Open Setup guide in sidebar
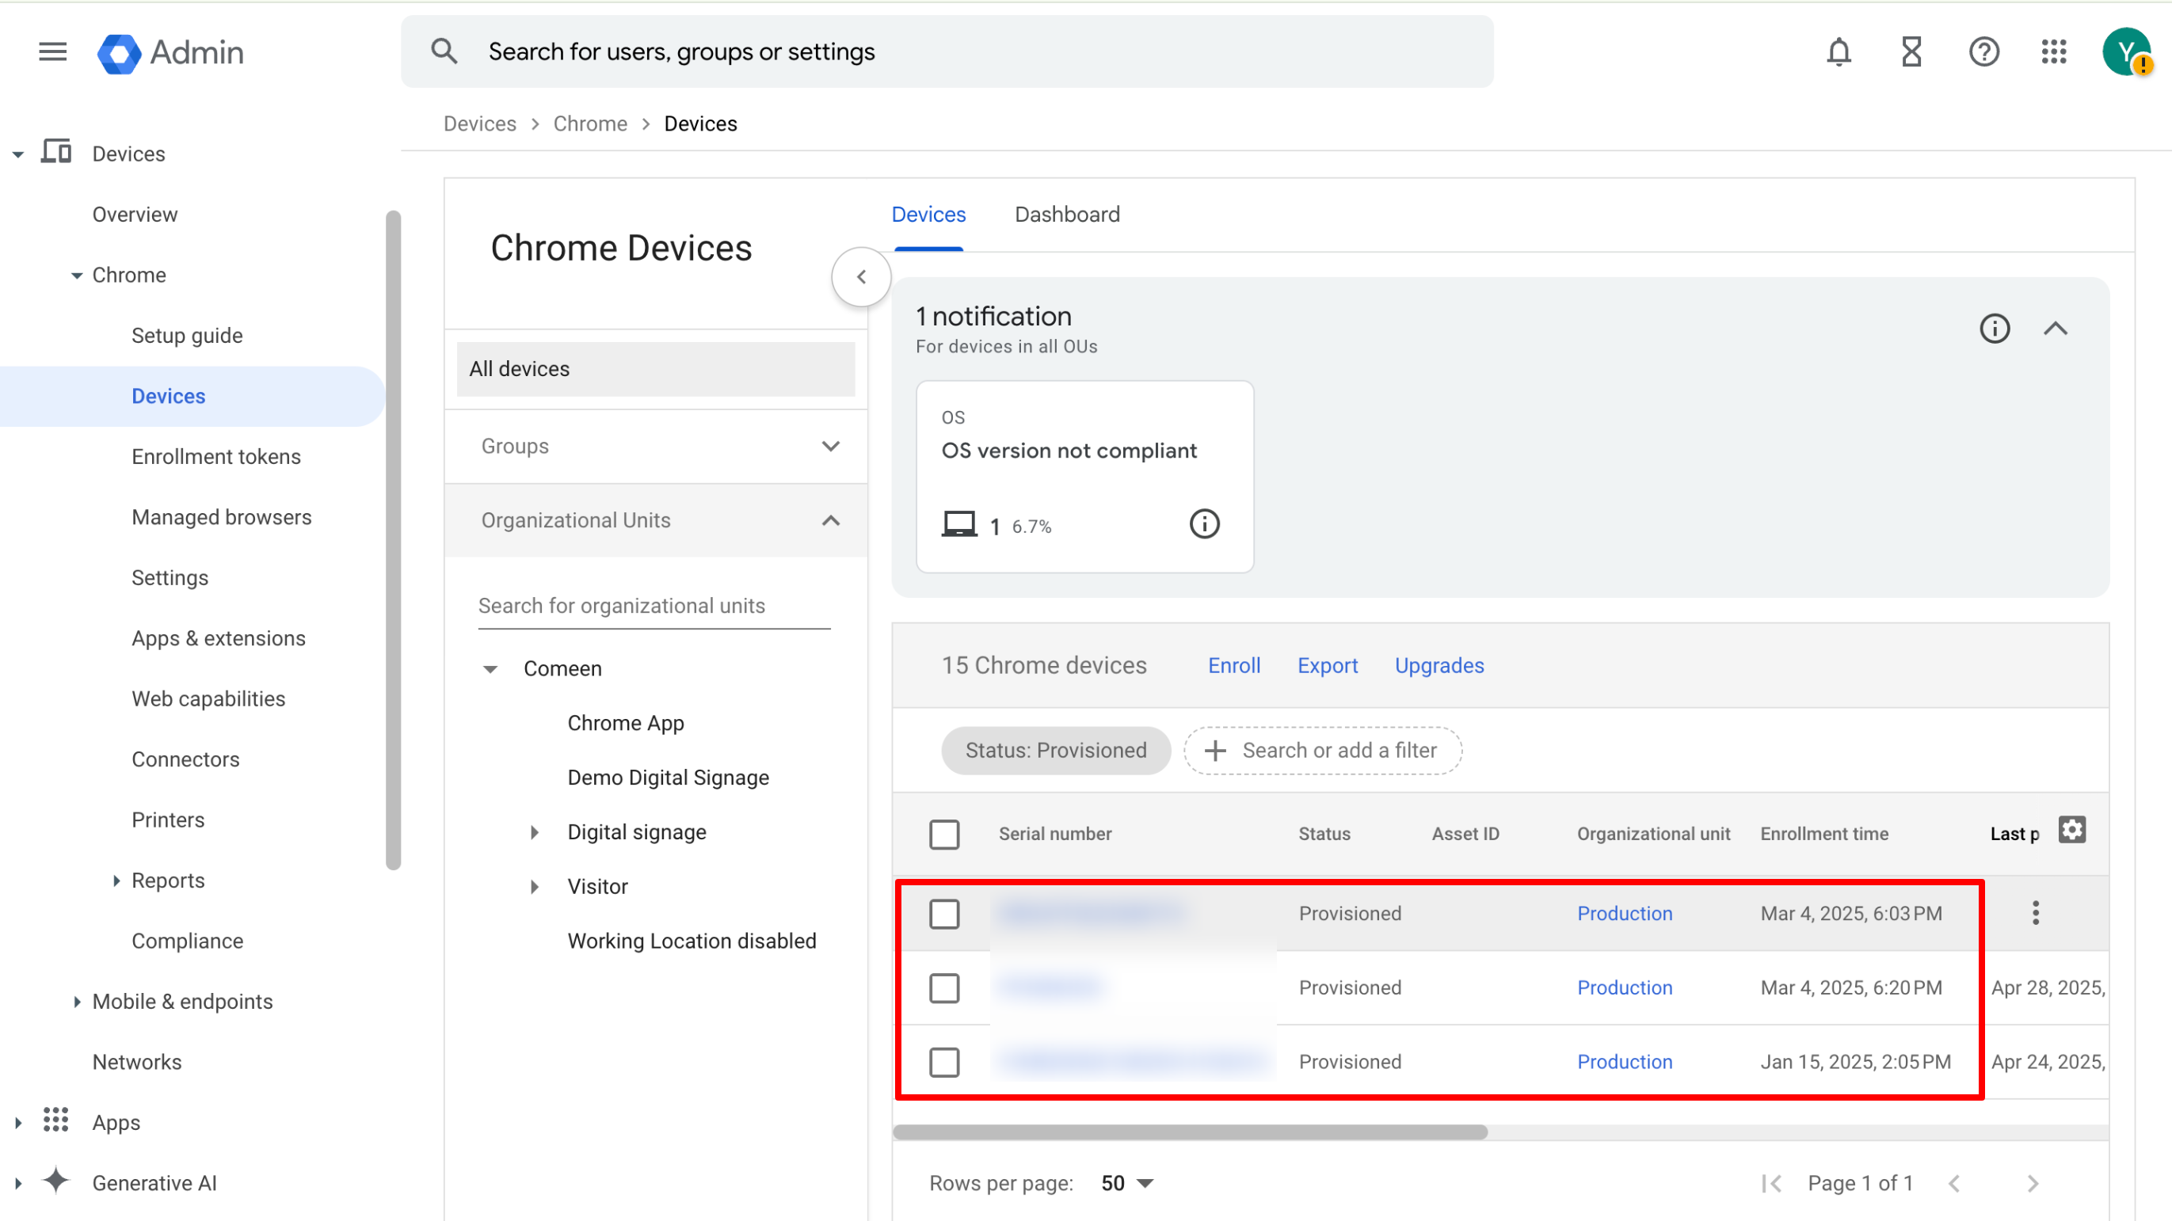The height and width of the screenshot is (1221, 2172). pos(187,337)
